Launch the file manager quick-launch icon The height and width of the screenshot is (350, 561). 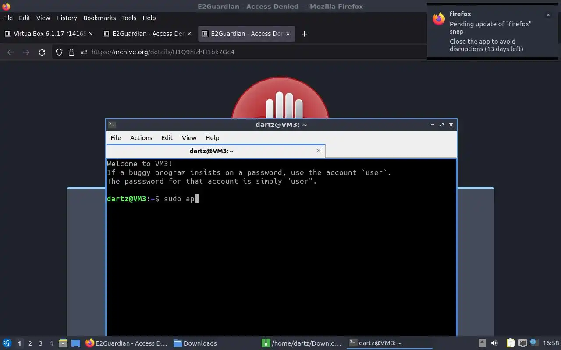tap(63, 343)
